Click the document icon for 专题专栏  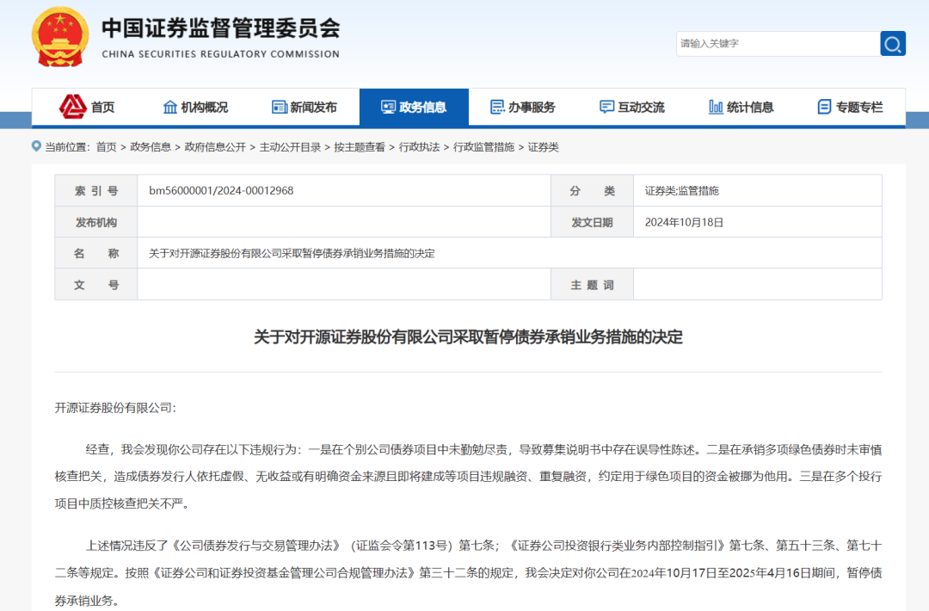pyautogui.click(x=824, y=107)
